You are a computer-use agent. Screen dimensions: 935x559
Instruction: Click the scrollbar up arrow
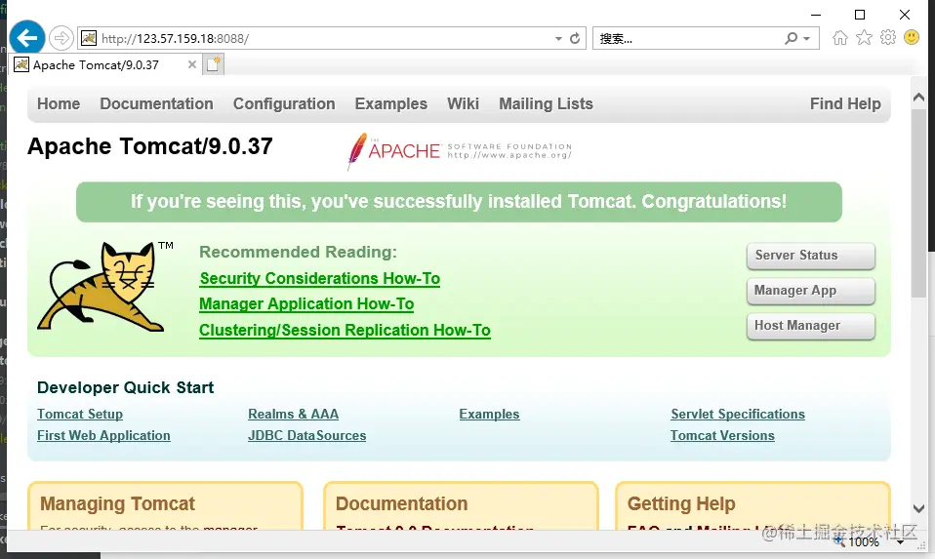(x=919, y=97)
